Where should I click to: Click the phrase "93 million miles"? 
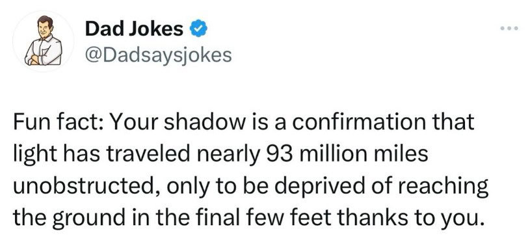(347, 154)
